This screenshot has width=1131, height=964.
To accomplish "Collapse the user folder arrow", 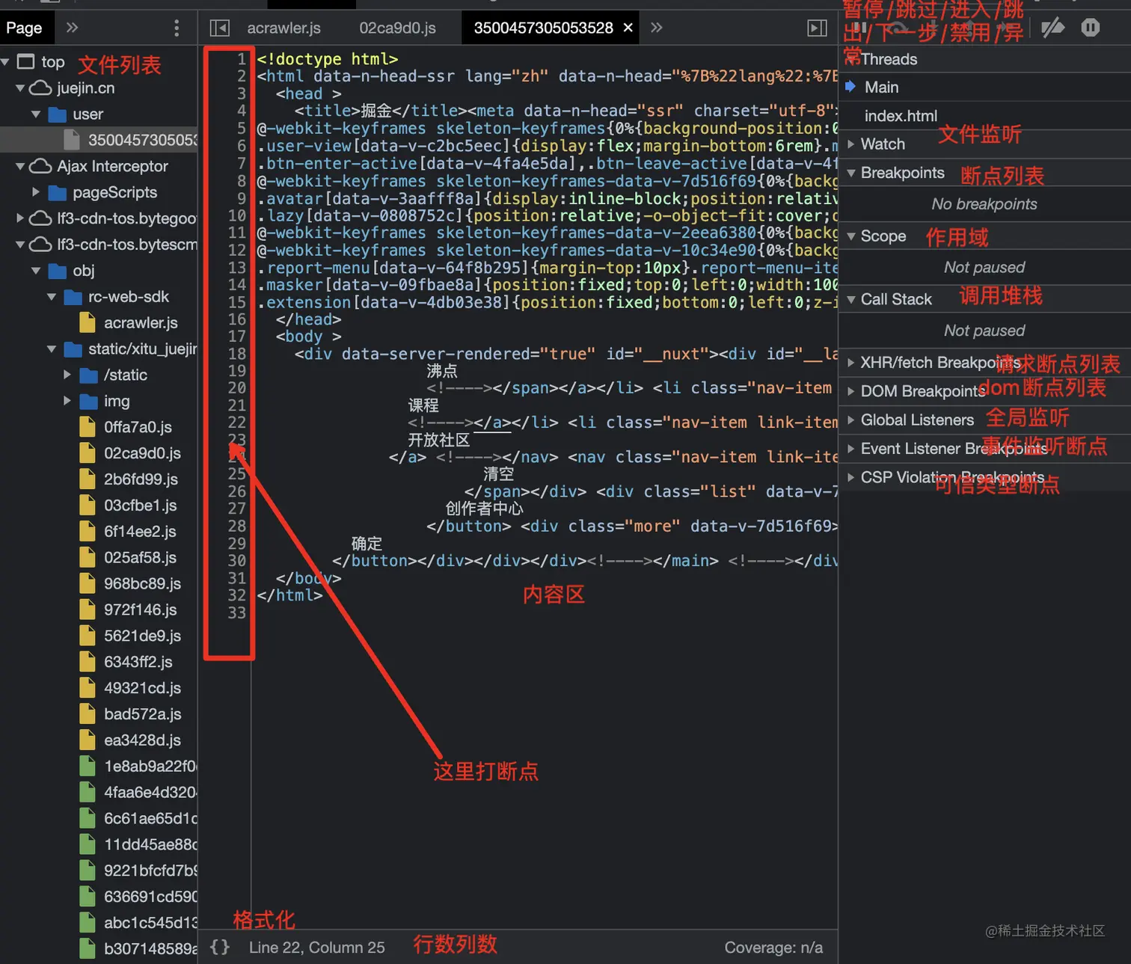I will click(x=36, y=114).
